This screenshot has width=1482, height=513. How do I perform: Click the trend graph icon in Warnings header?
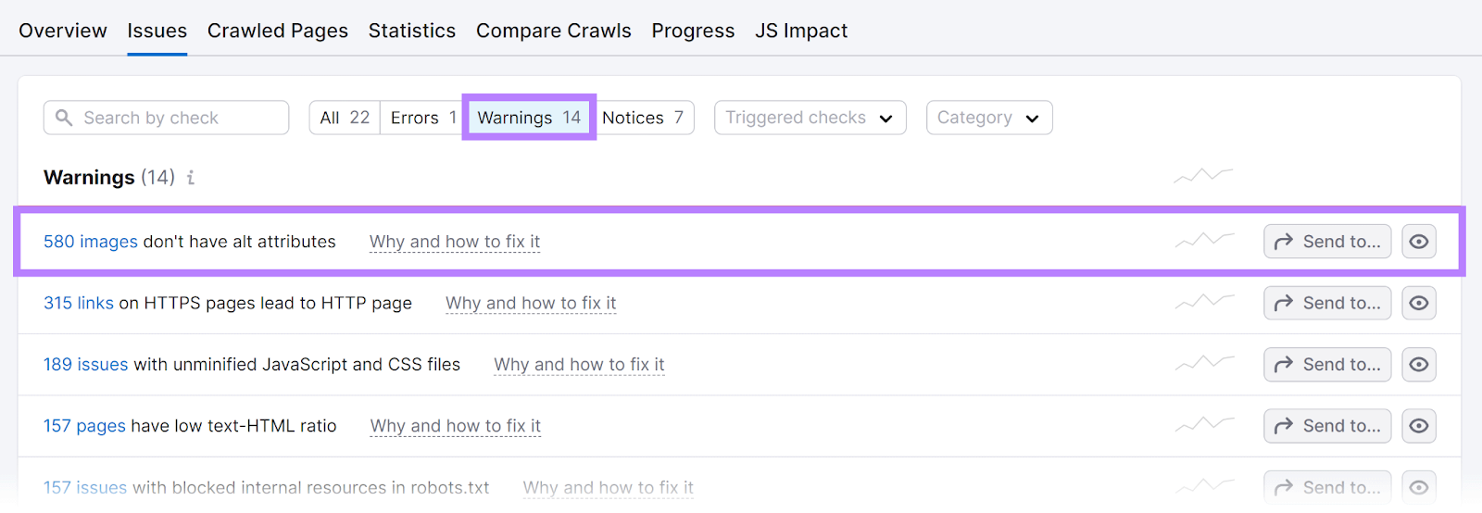point(1203,175)
